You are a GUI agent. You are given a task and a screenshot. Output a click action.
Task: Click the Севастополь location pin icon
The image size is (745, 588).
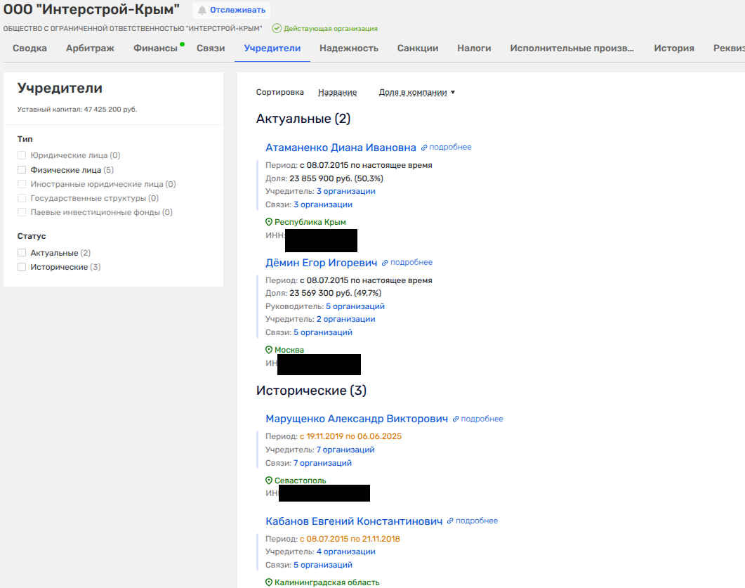269,481
